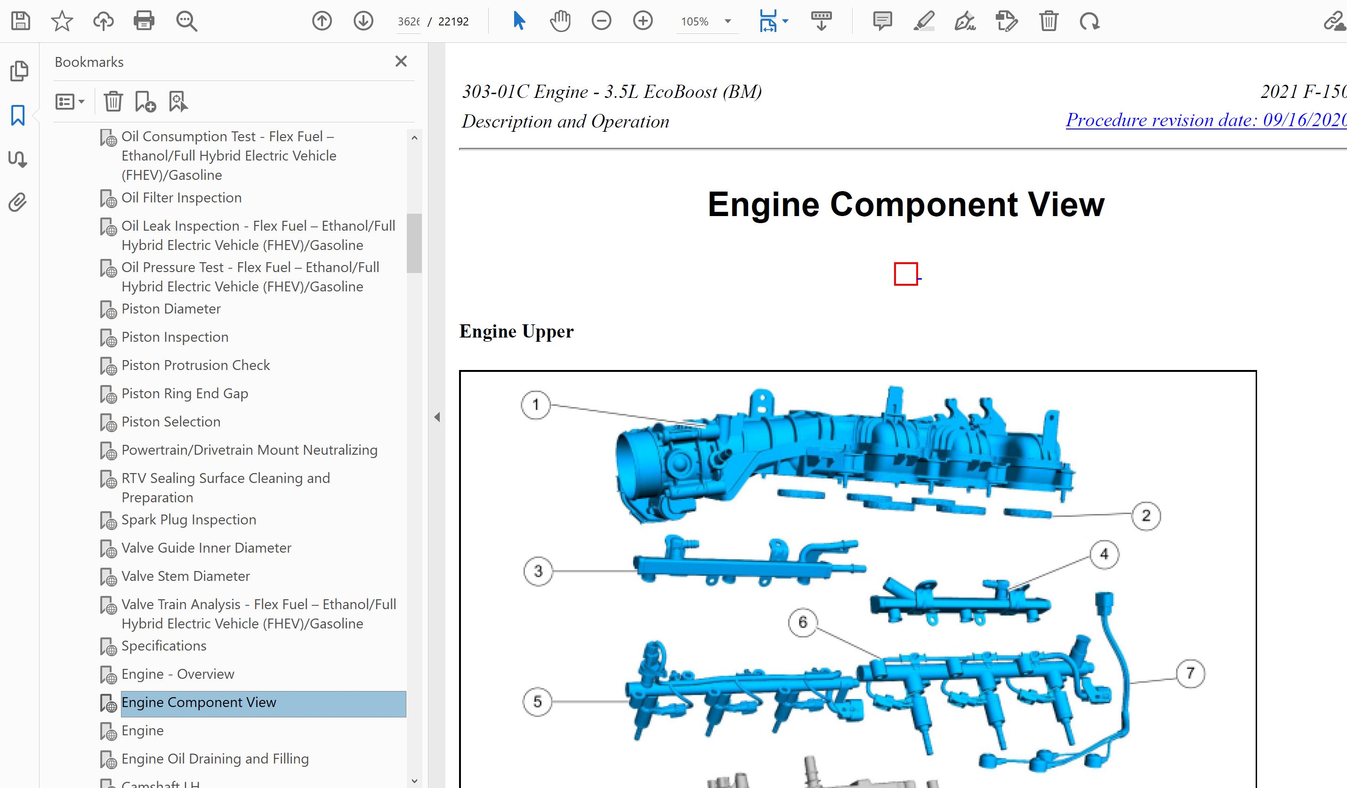Image resolution: width=1347 pixels, height=788 pixels.
Task: Click the Save file icon
Action: coord(20,21)
